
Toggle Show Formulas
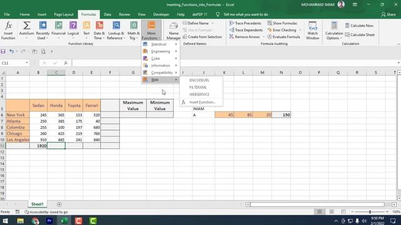tap(283, 23)
